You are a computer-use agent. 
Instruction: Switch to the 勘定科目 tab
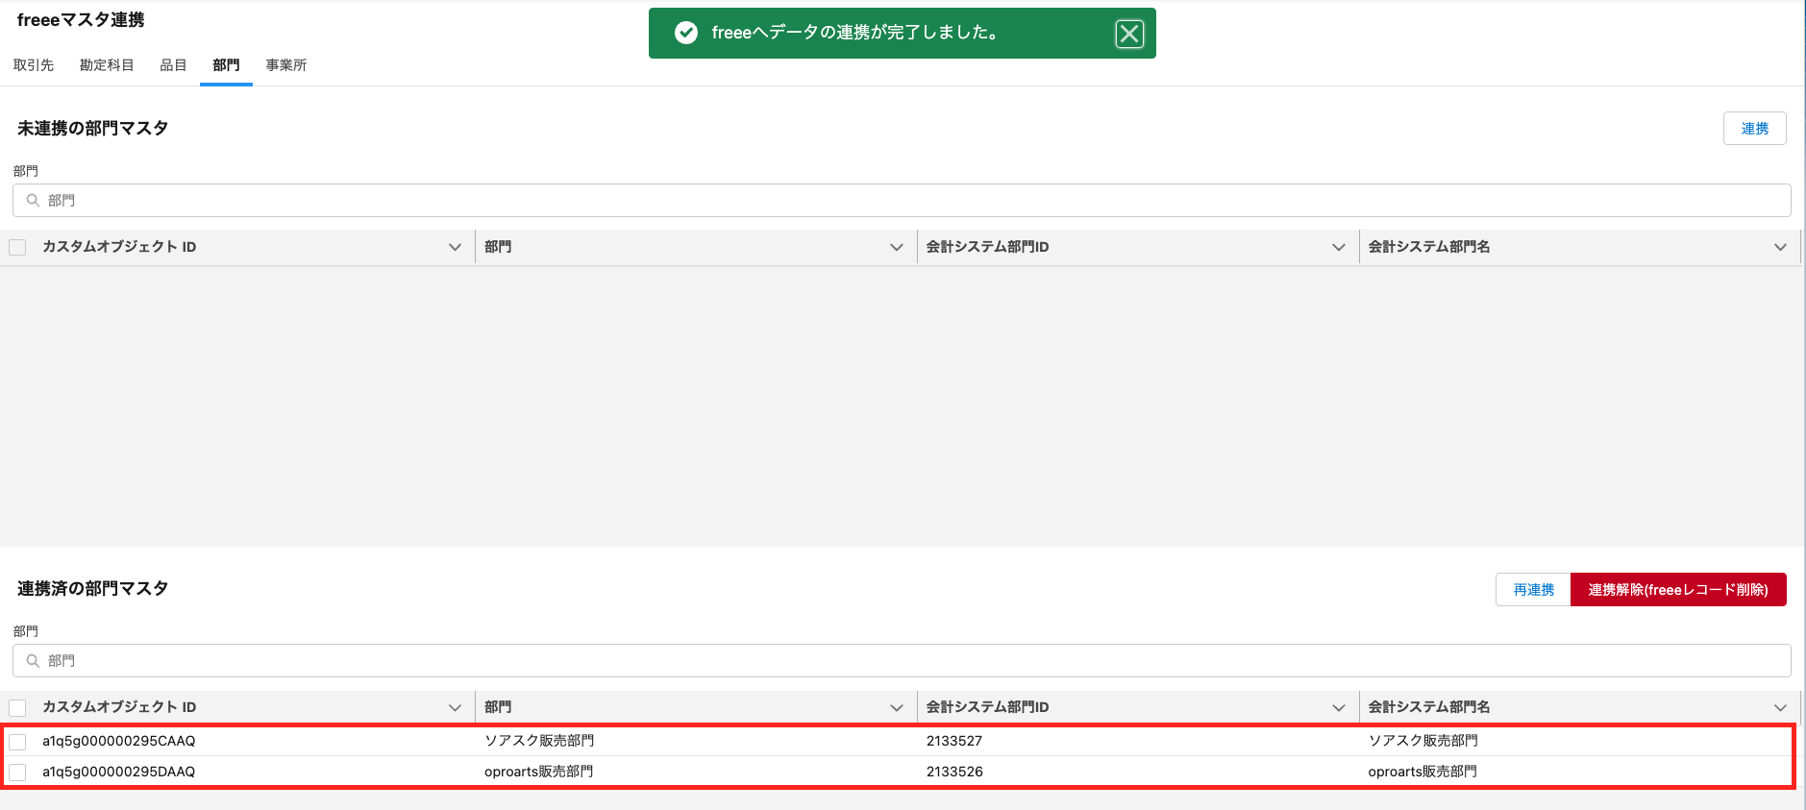(107, 65)
